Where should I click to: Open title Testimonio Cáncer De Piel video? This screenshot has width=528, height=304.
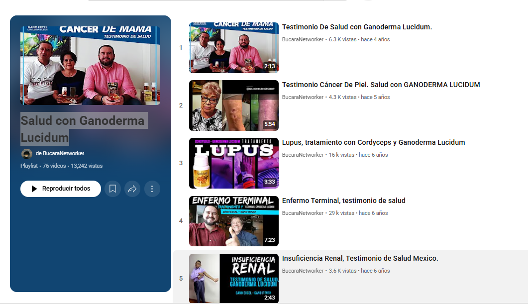click(x=381, y=85)
